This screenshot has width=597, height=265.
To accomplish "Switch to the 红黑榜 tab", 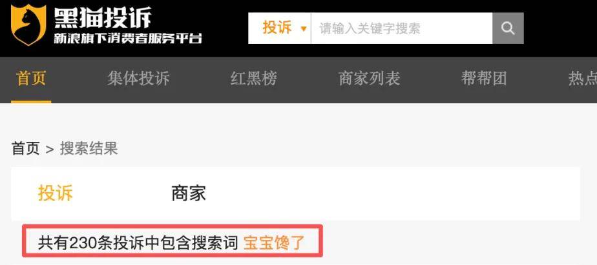I will coord(253,79).
